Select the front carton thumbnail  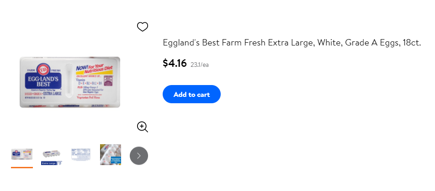[x=22, y=154]
